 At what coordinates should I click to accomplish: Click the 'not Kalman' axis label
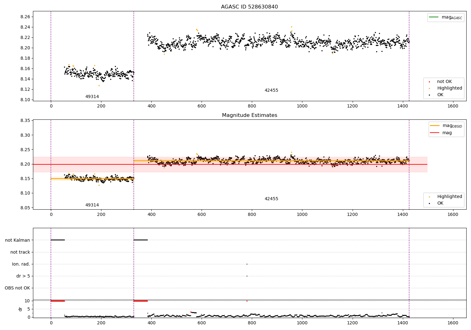point(18,240)
